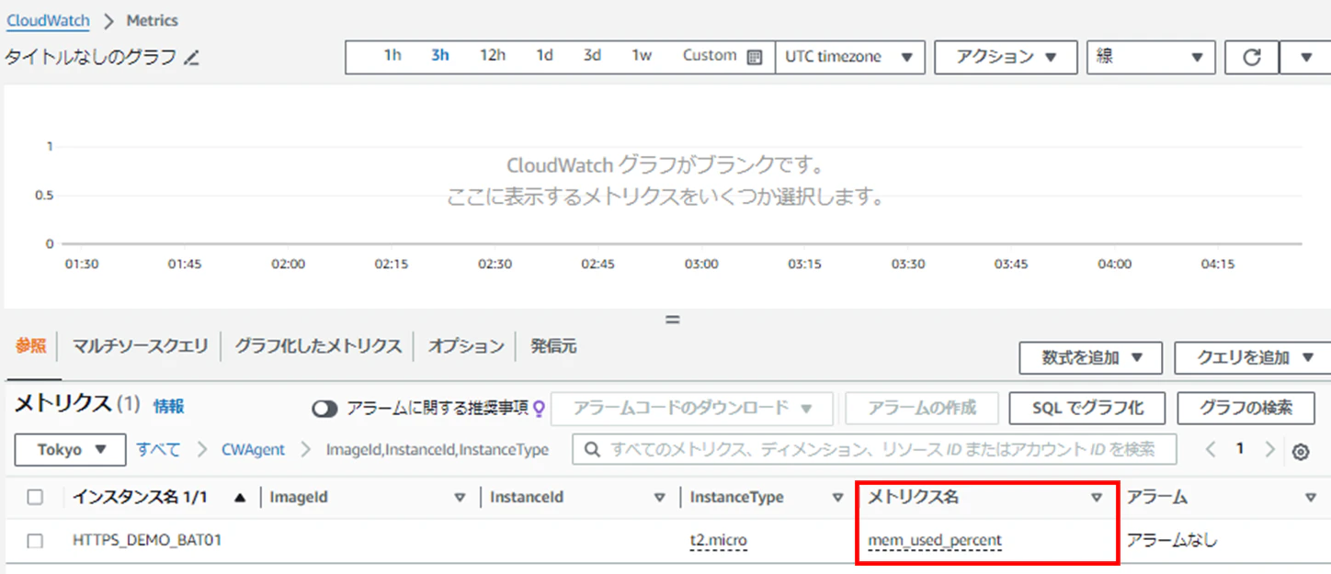Open the アラームコードのダウンロード dropdown

click(692, 408)
